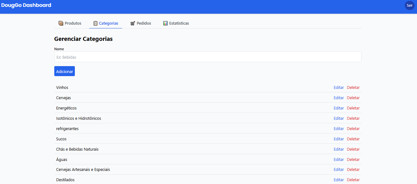Screen dimensions: 417x184
Task: Delete the refrigerantes category
Action: [x=353, y=129]
